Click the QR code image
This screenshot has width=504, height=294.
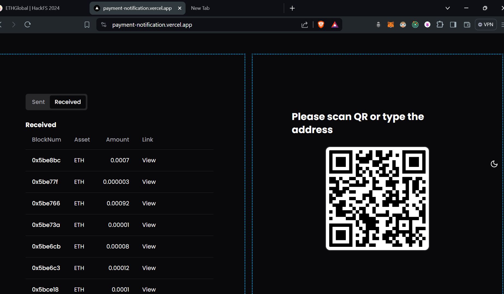377,199
